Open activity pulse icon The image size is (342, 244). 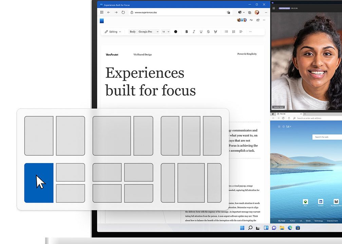coord(251,20)
